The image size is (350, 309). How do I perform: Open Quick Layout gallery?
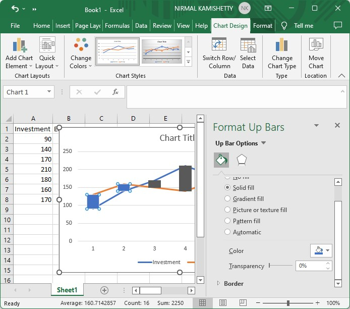pyautogui.click(x=47, y=54)
